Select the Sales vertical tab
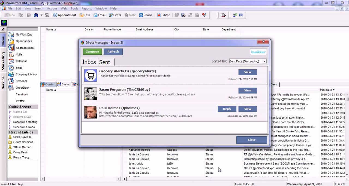Image resolution: width=349 pixels, height=186 pixels. [3, 41]
